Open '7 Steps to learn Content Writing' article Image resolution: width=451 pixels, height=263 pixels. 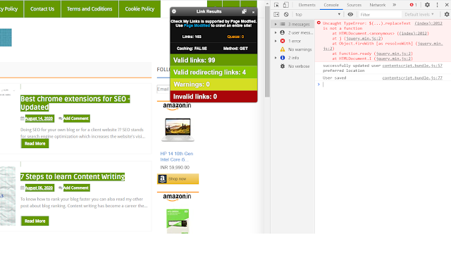coord(73,177)
